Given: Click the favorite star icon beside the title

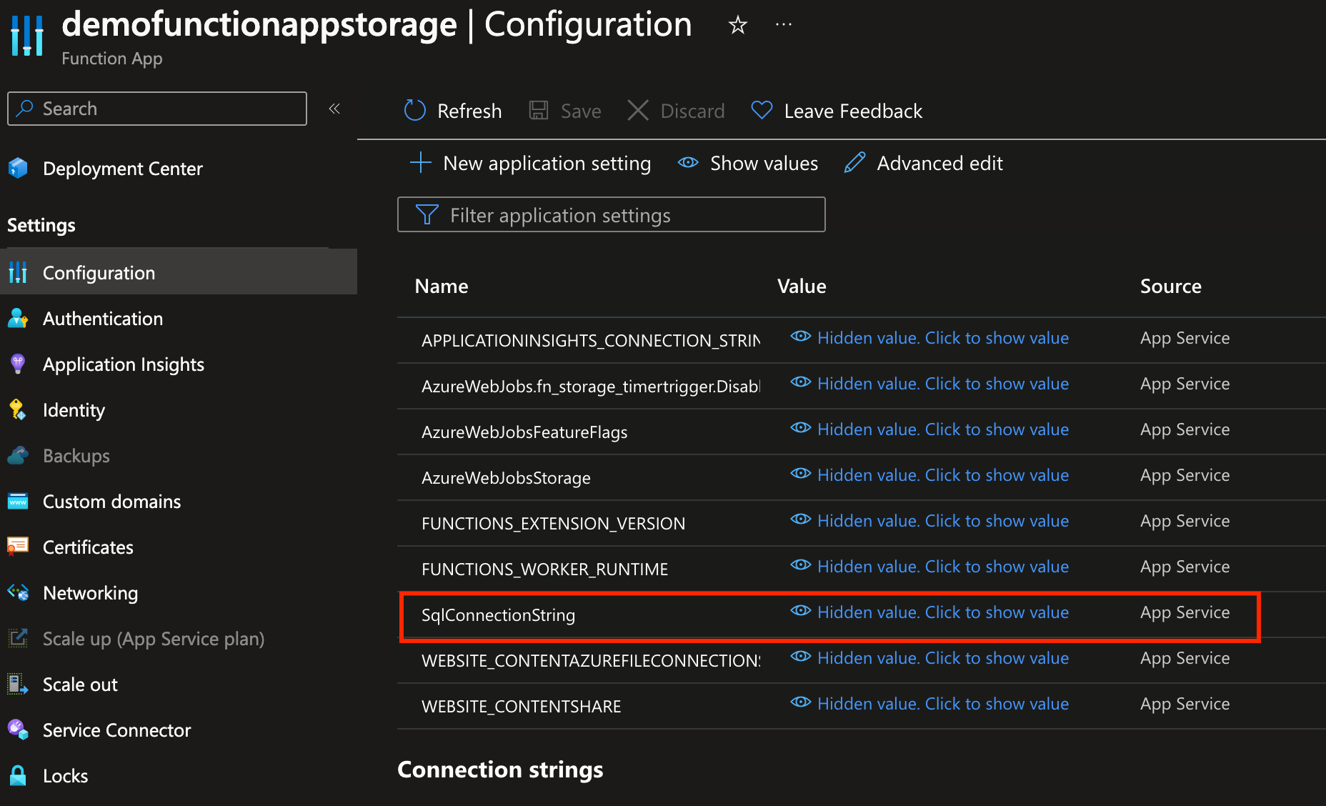Looking at the screenshot, I should point(737,26).
